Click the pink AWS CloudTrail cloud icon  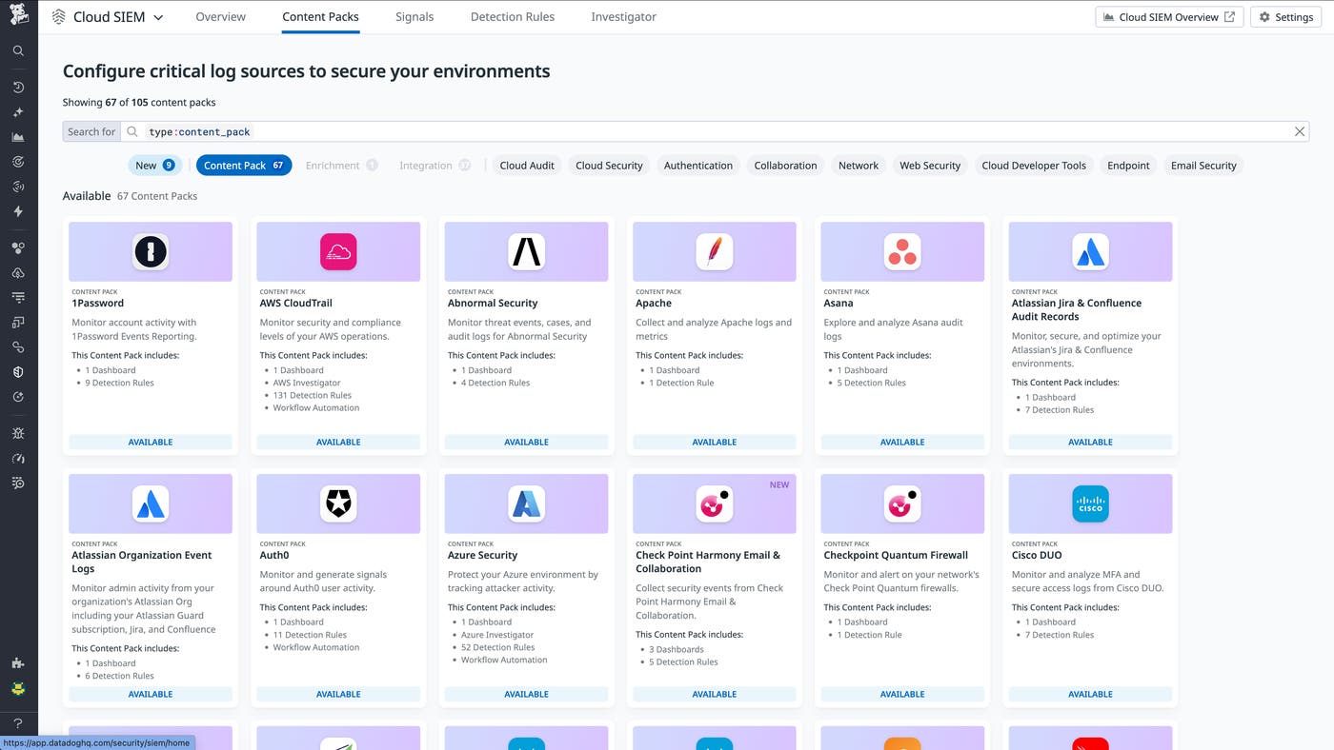338,250
